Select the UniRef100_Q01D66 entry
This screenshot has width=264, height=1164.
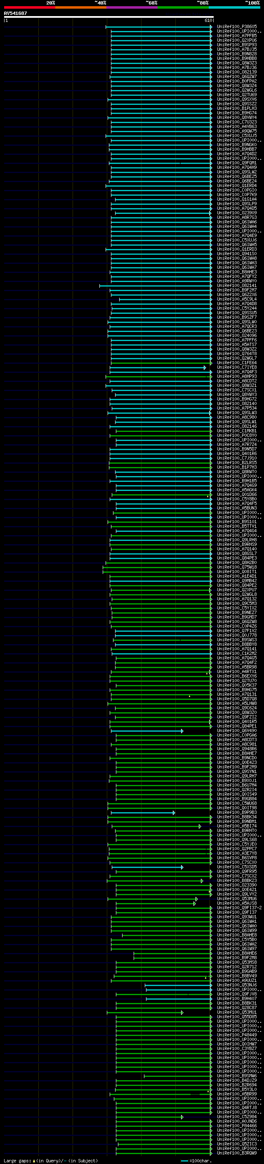click(x=236, y=495)
